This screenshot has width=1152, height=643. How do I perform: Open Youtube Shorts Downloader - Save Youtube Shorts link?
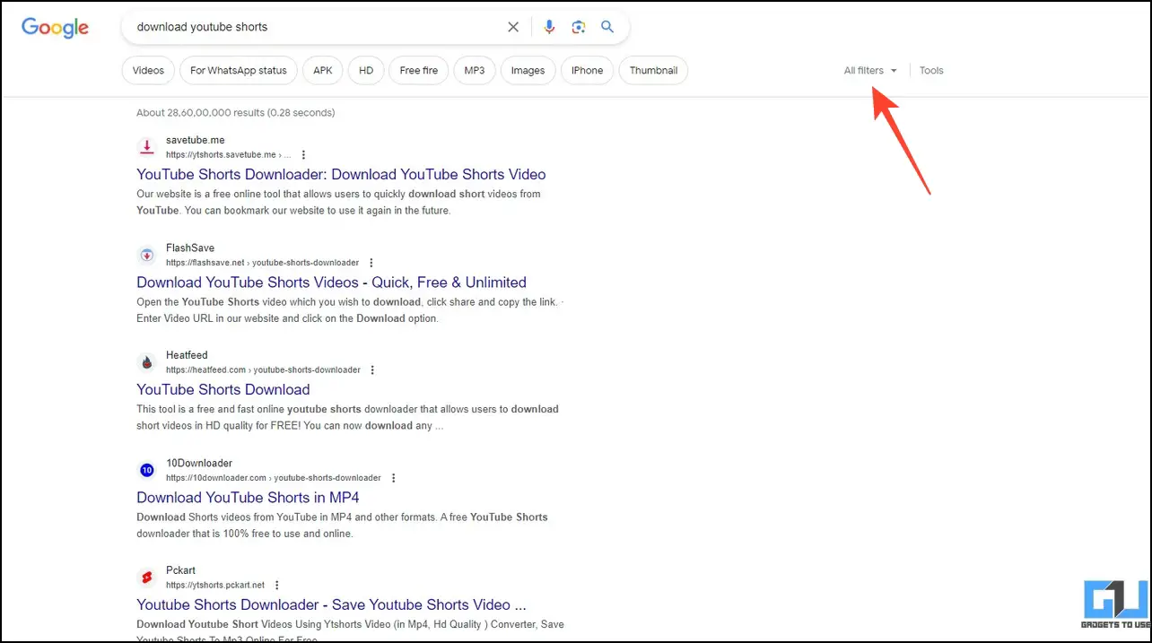tap(331, 604)
